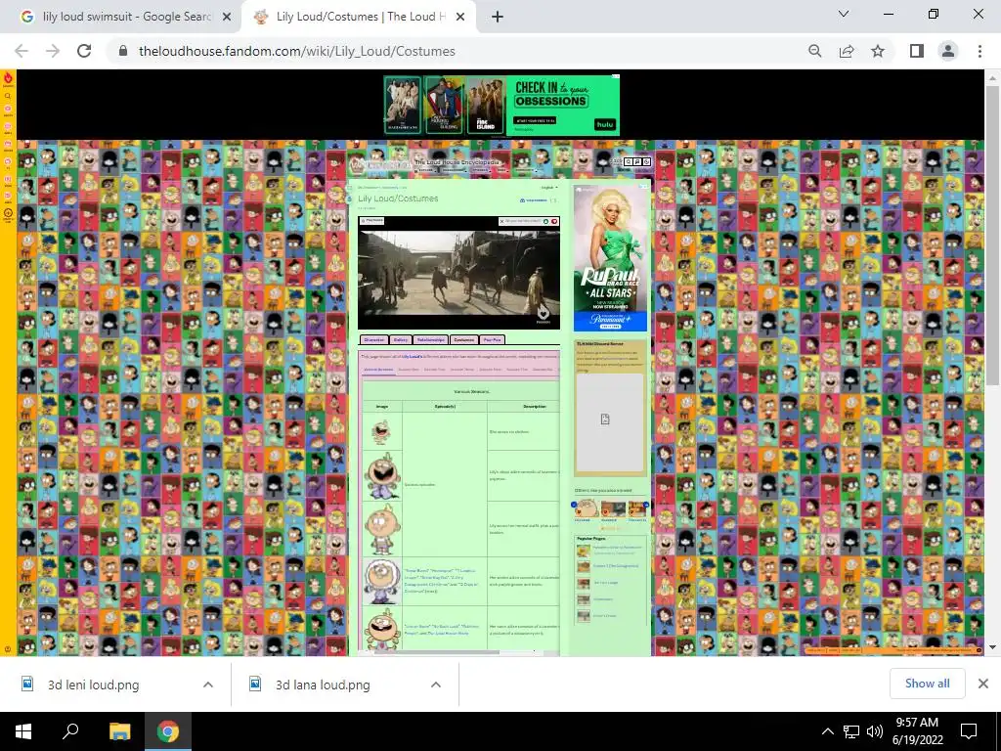Screen dimensions: 1001x751
Task: Open Chrome three-dot menu
Action: 979,51
